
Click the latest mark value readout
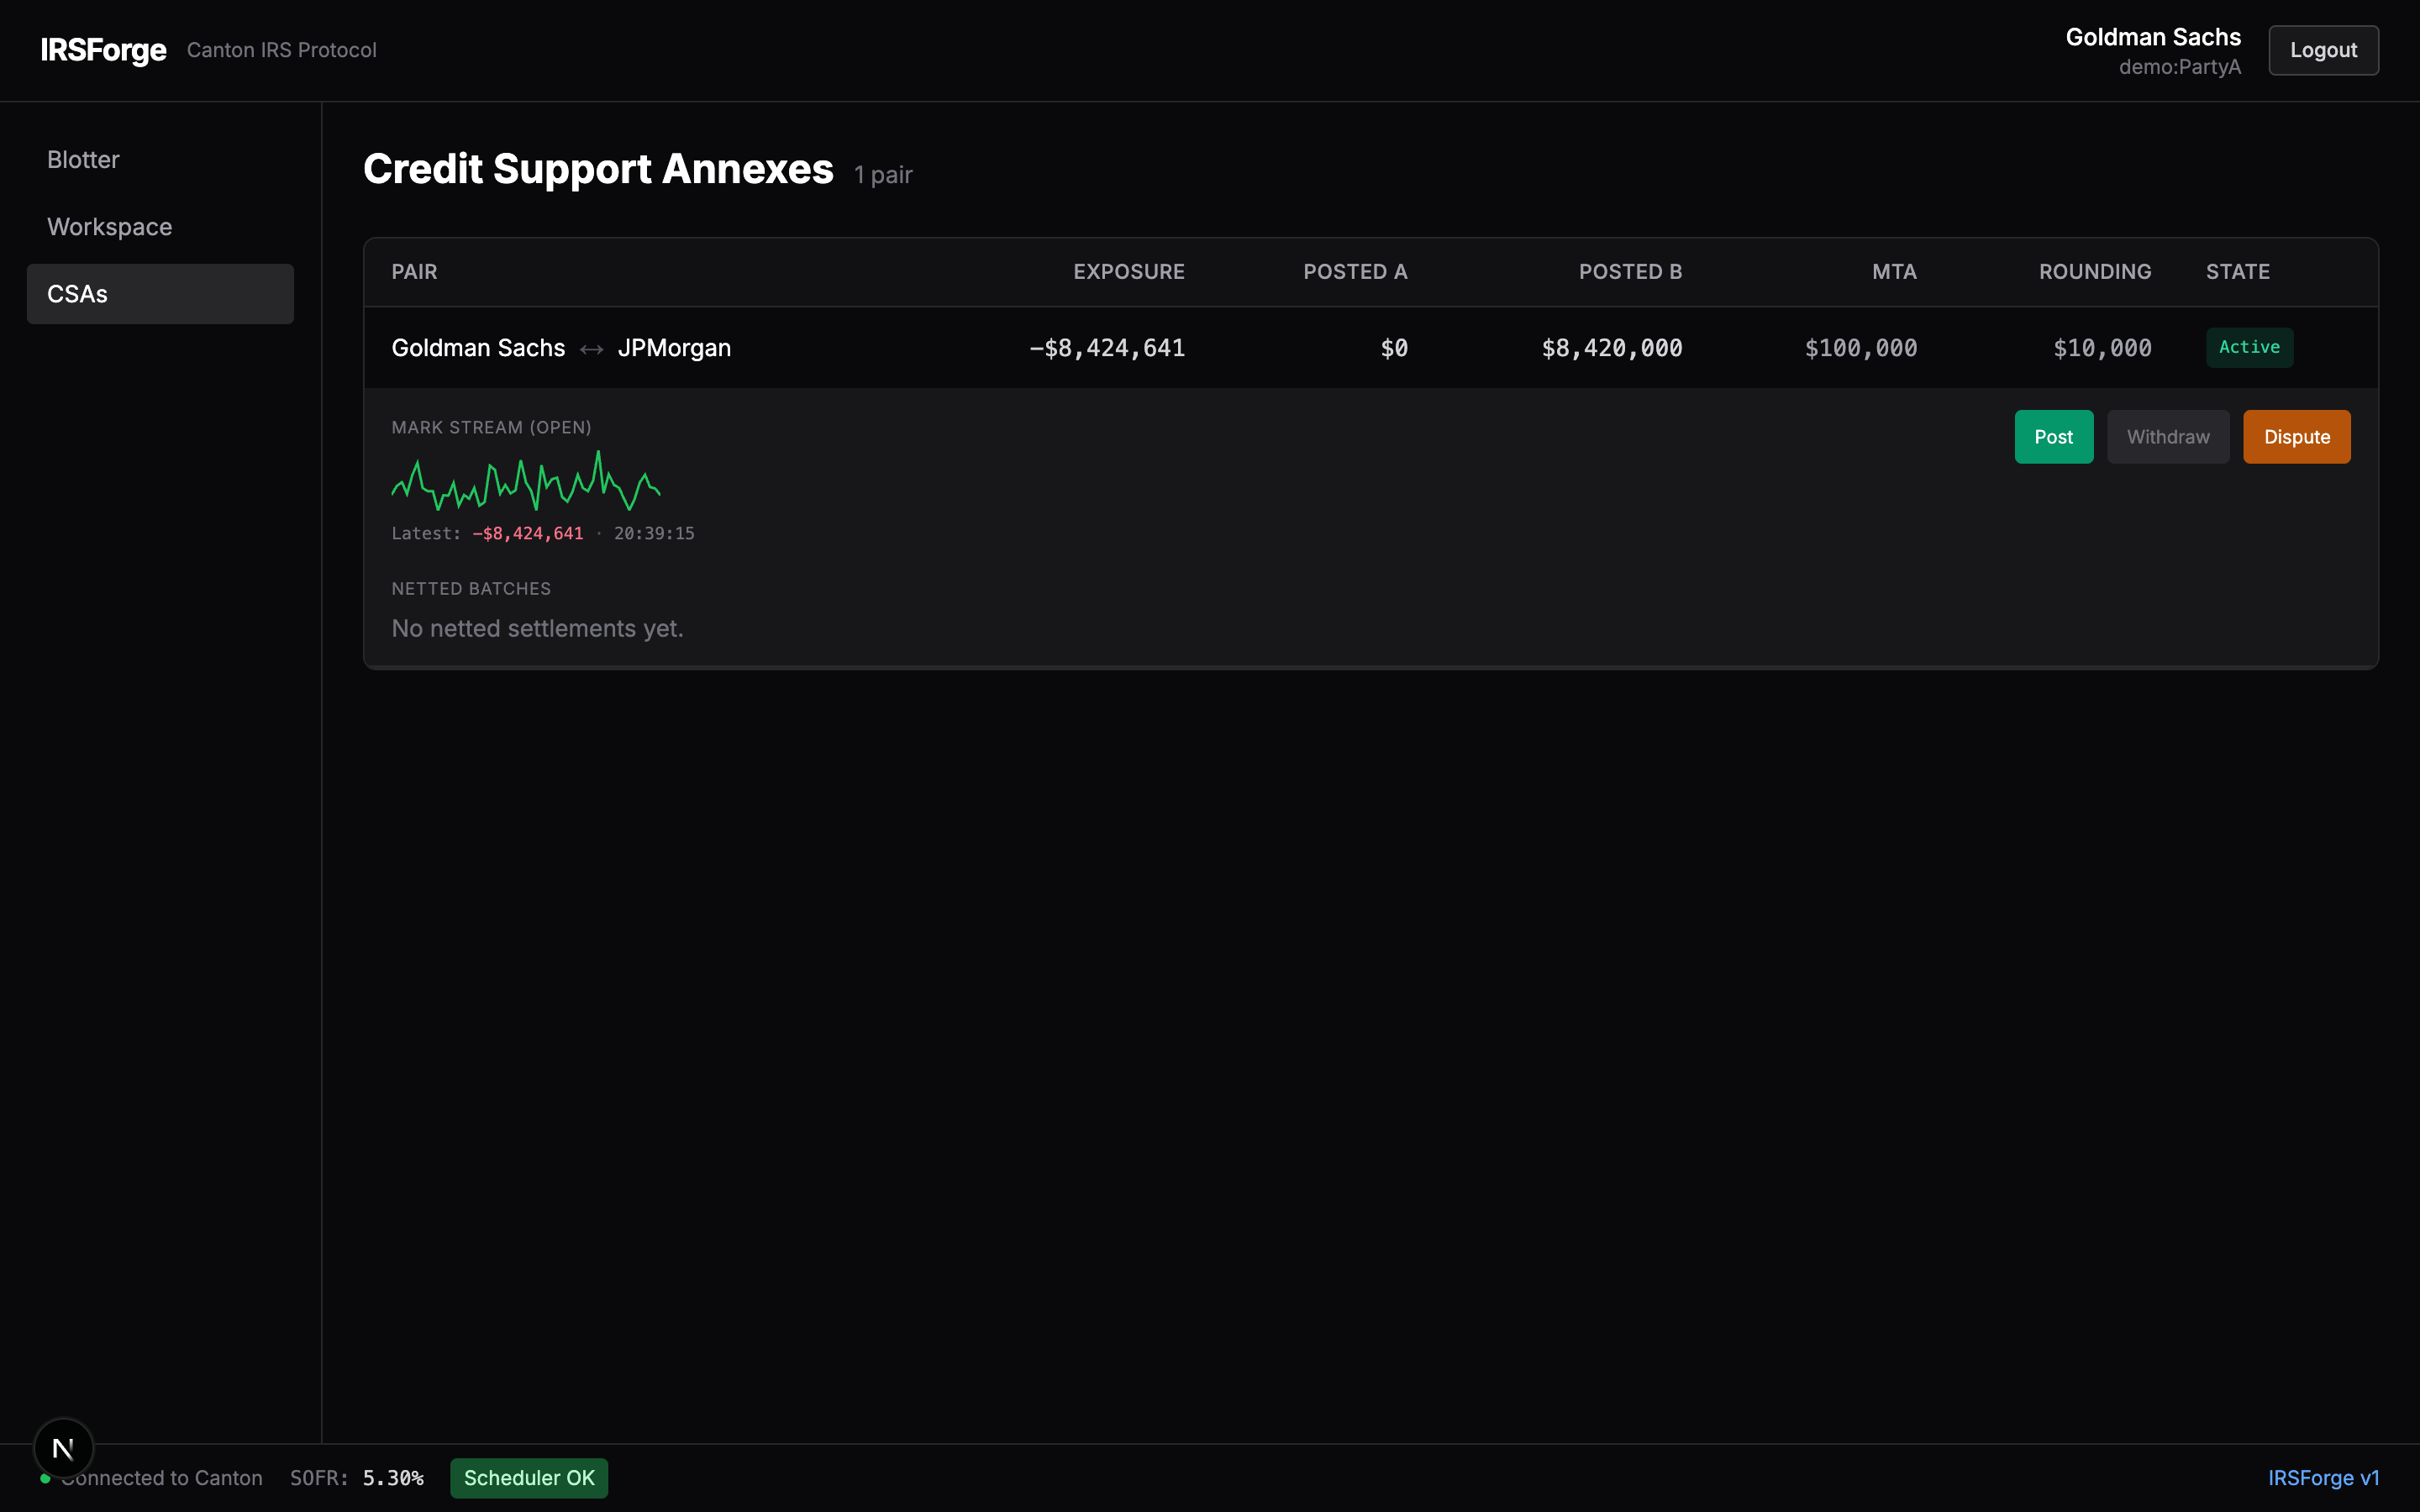click(x=528, y=533)
